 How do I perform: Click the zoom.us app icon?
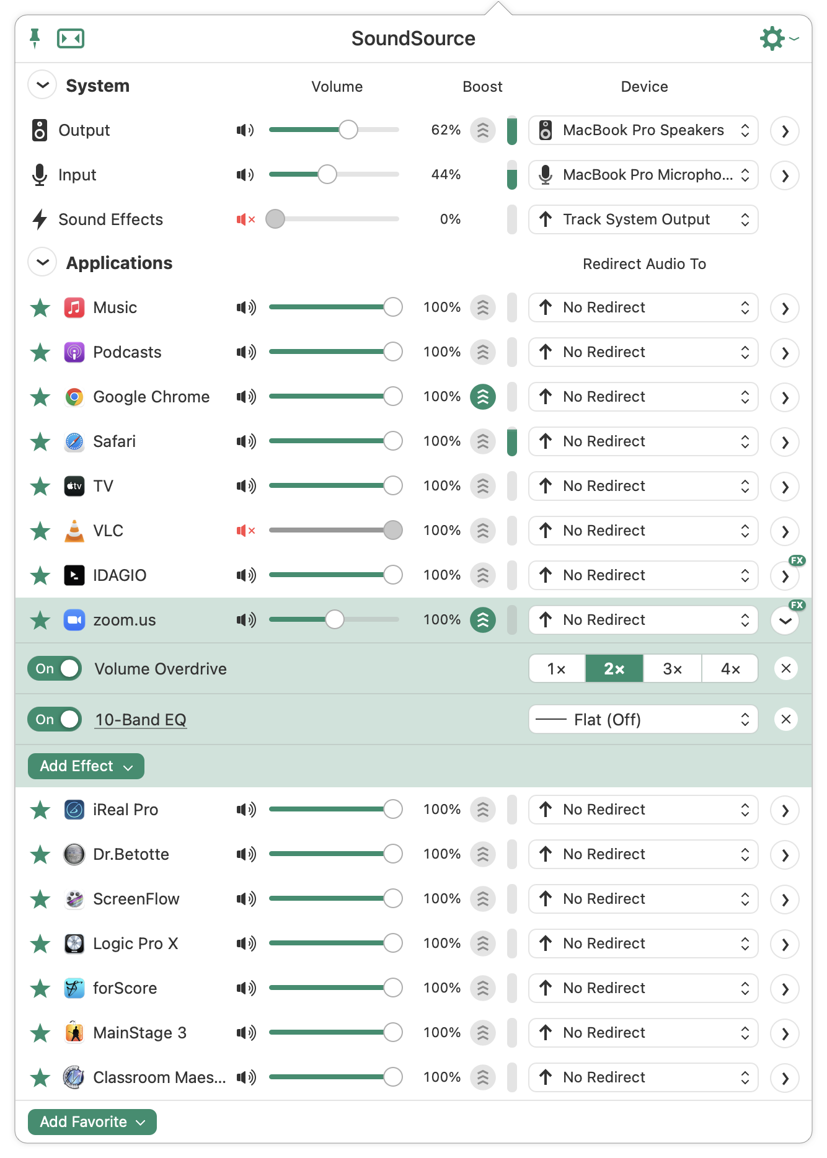point(74,620)
